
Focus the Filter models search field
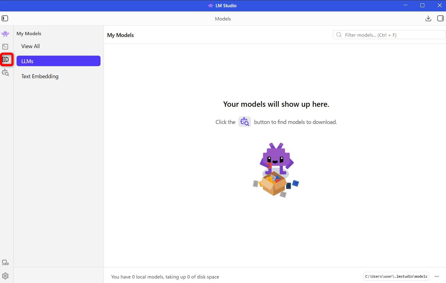coord(391,35)
